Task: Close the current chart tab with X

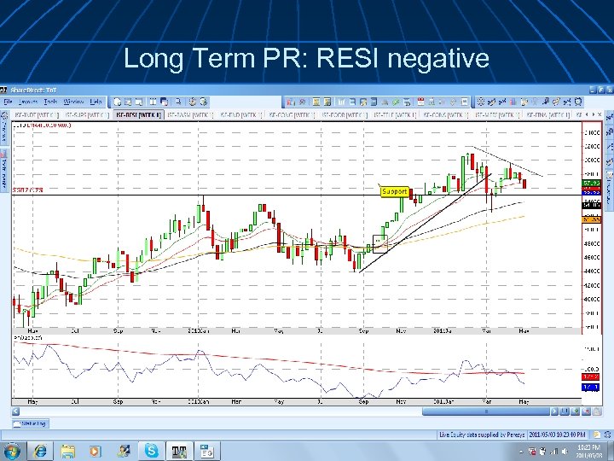Action: (x=600, y=114)
